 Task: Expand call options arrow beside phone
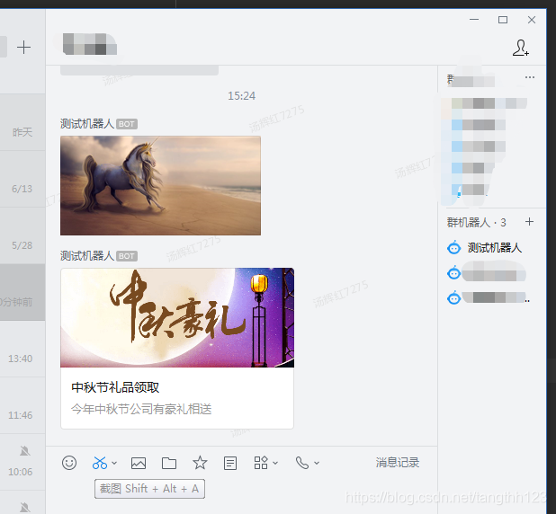tap(317, 463)
